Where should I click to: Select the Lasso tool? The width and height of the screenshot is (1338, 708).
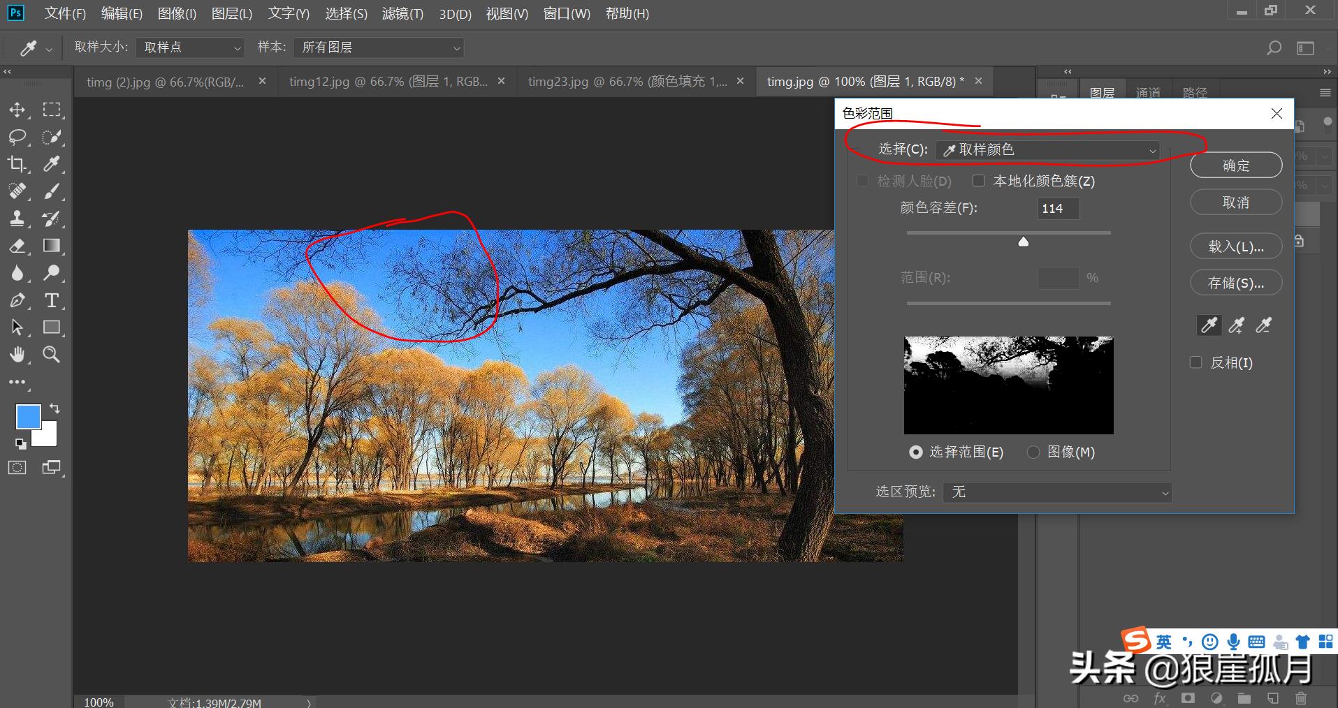click(17, 137)
